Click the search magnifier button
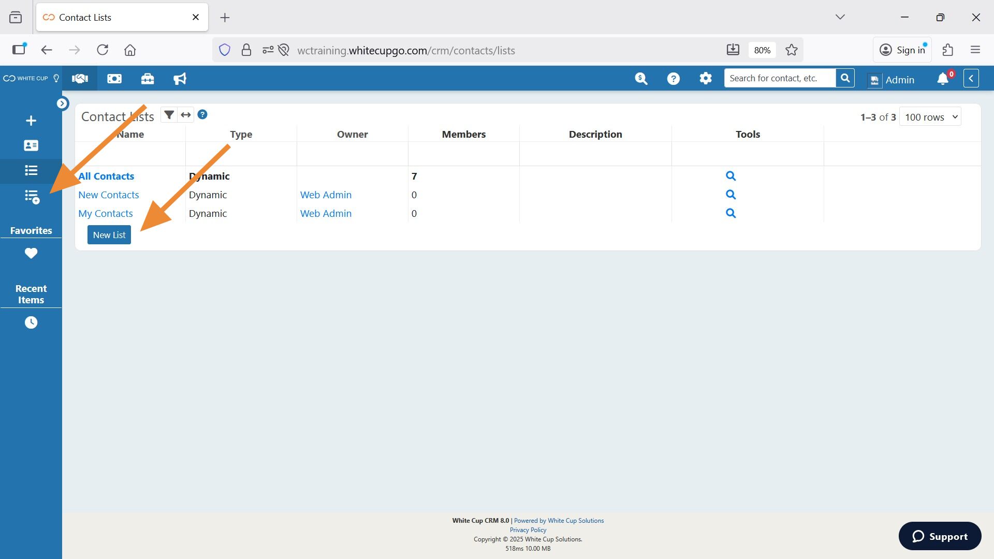 click(845, 78)
